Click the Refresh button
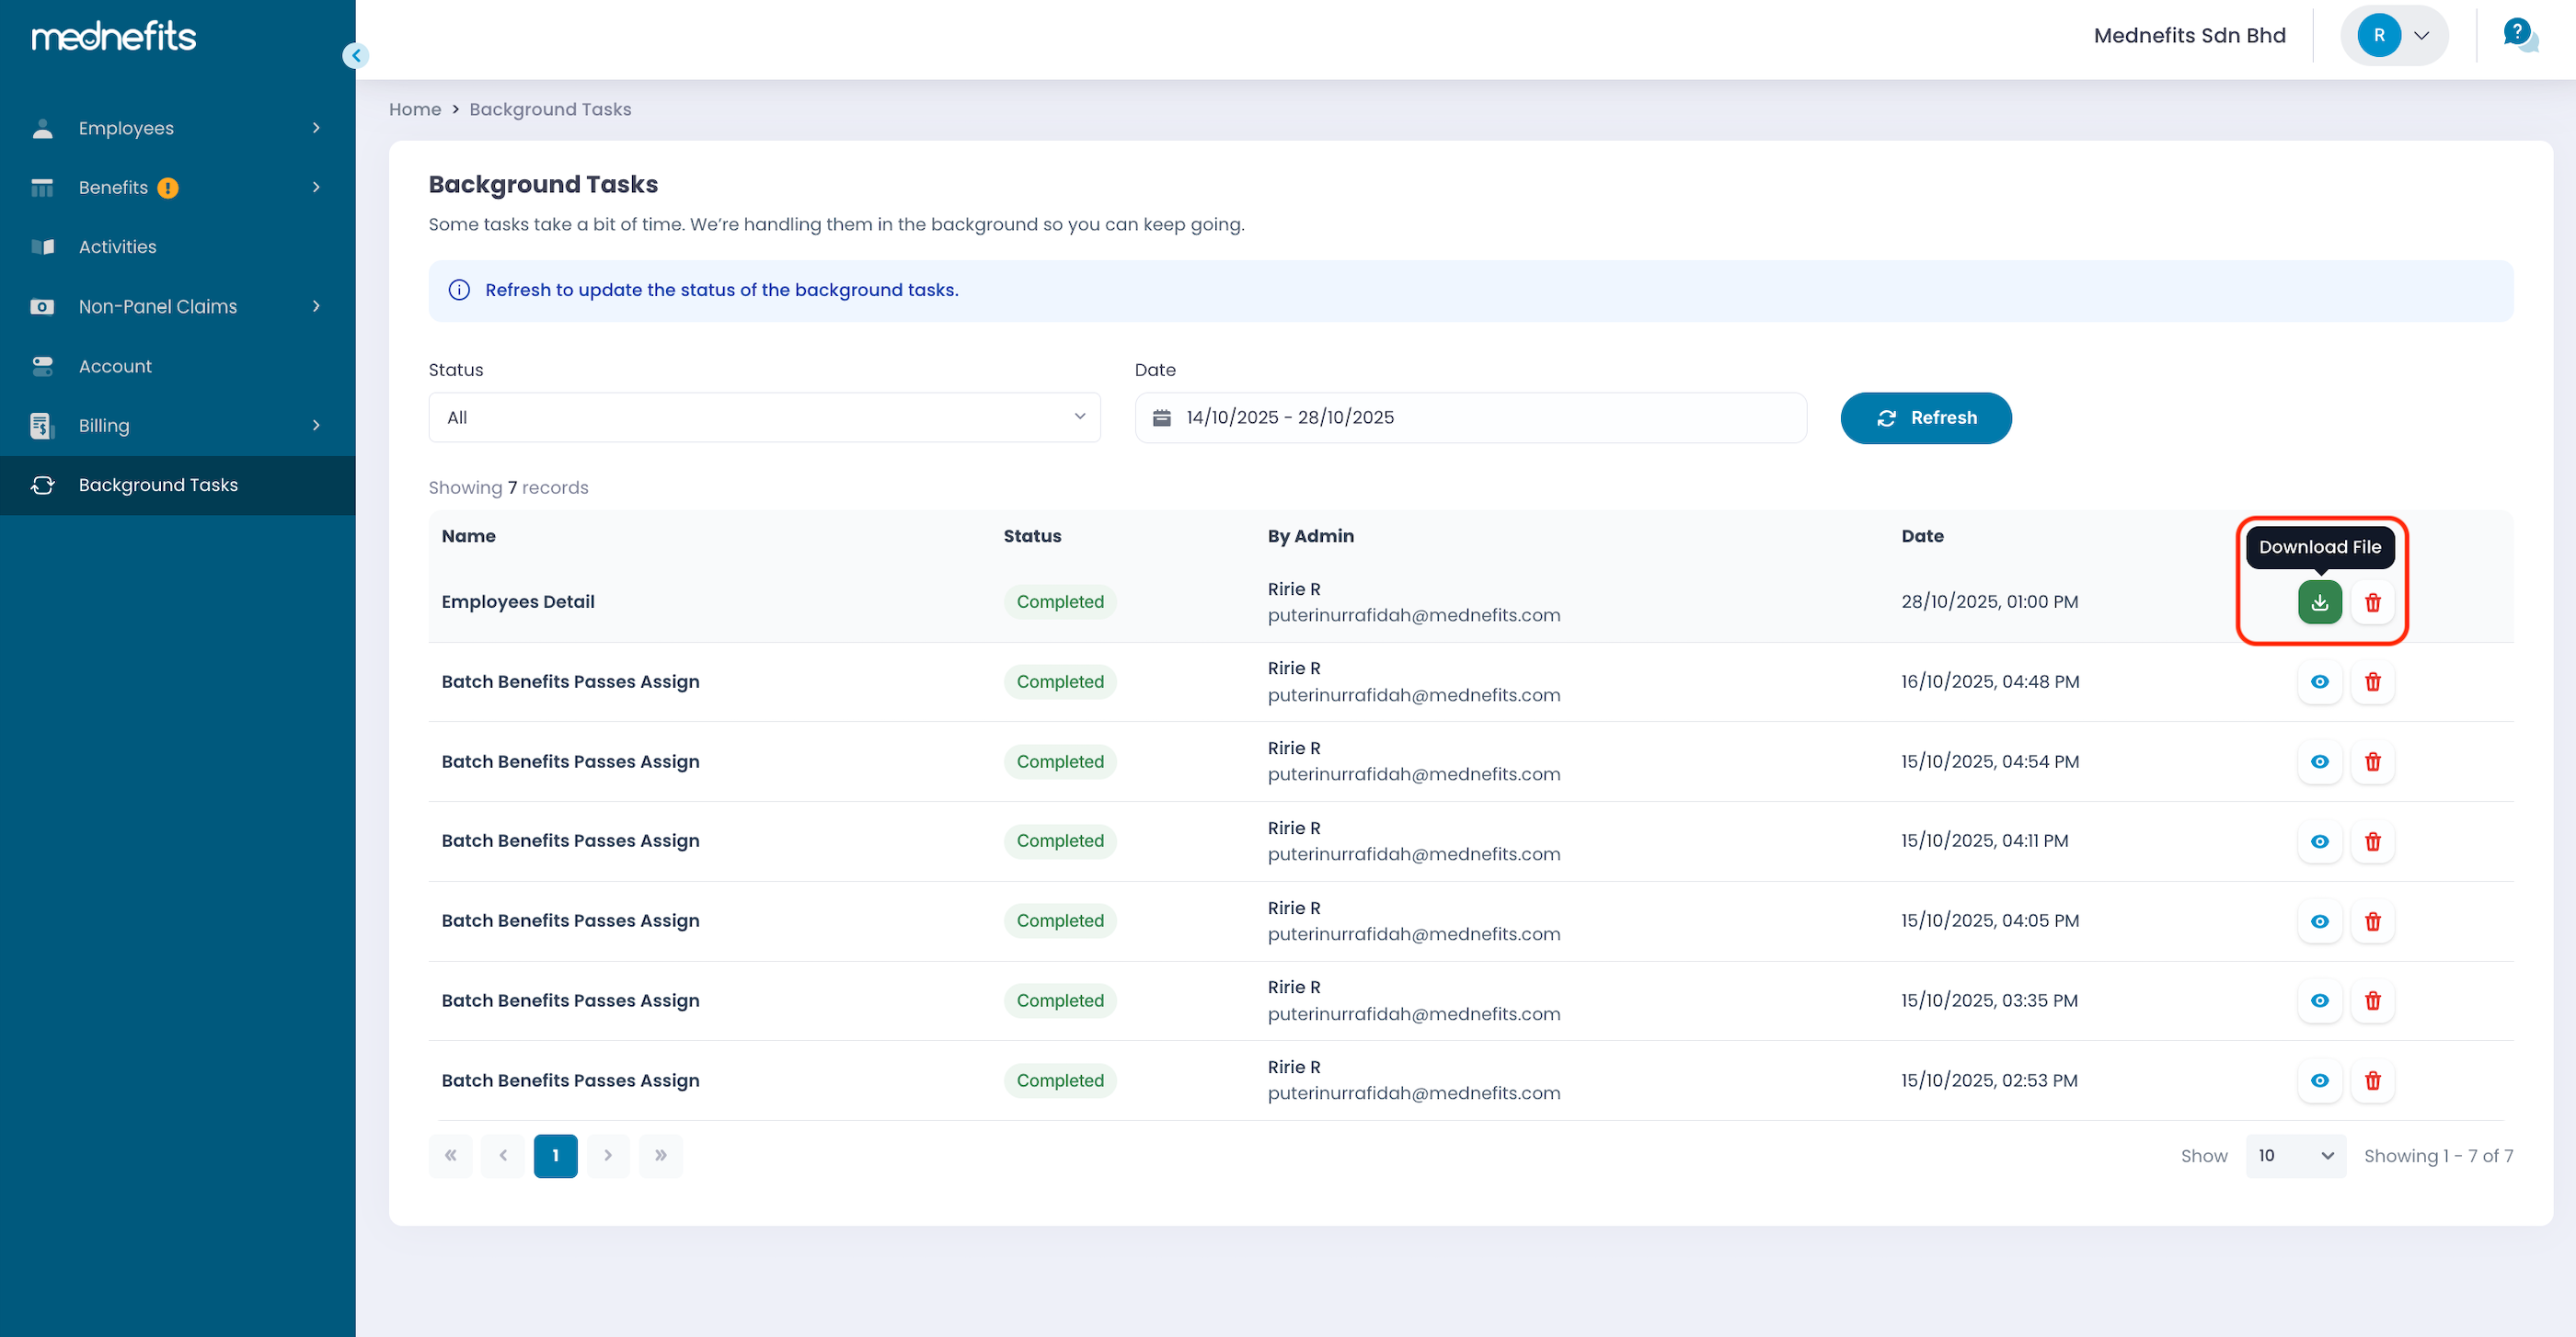2576x1337 pixels. coord(1925,417)
